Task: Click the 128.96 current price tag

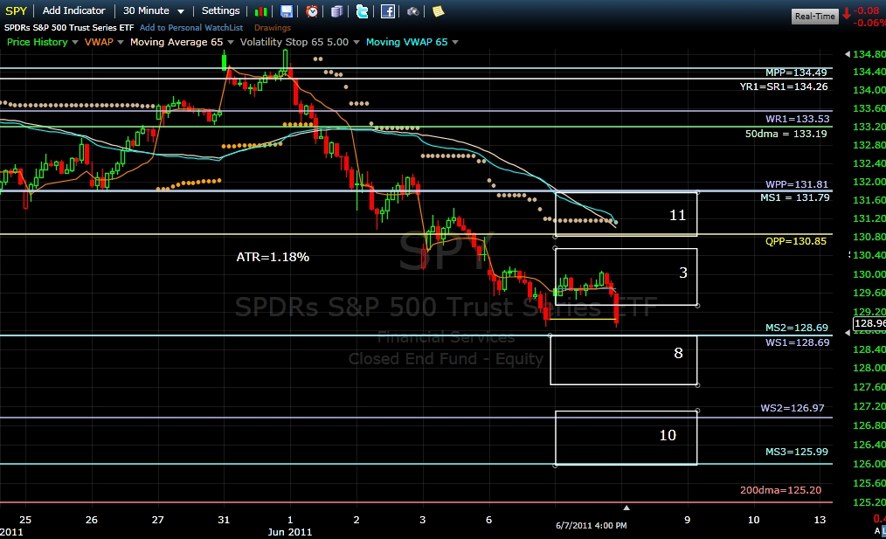Action: pos(869,323)
